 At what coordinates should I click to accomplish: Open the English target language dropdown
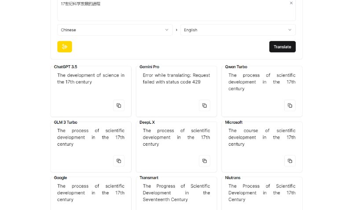238,30
